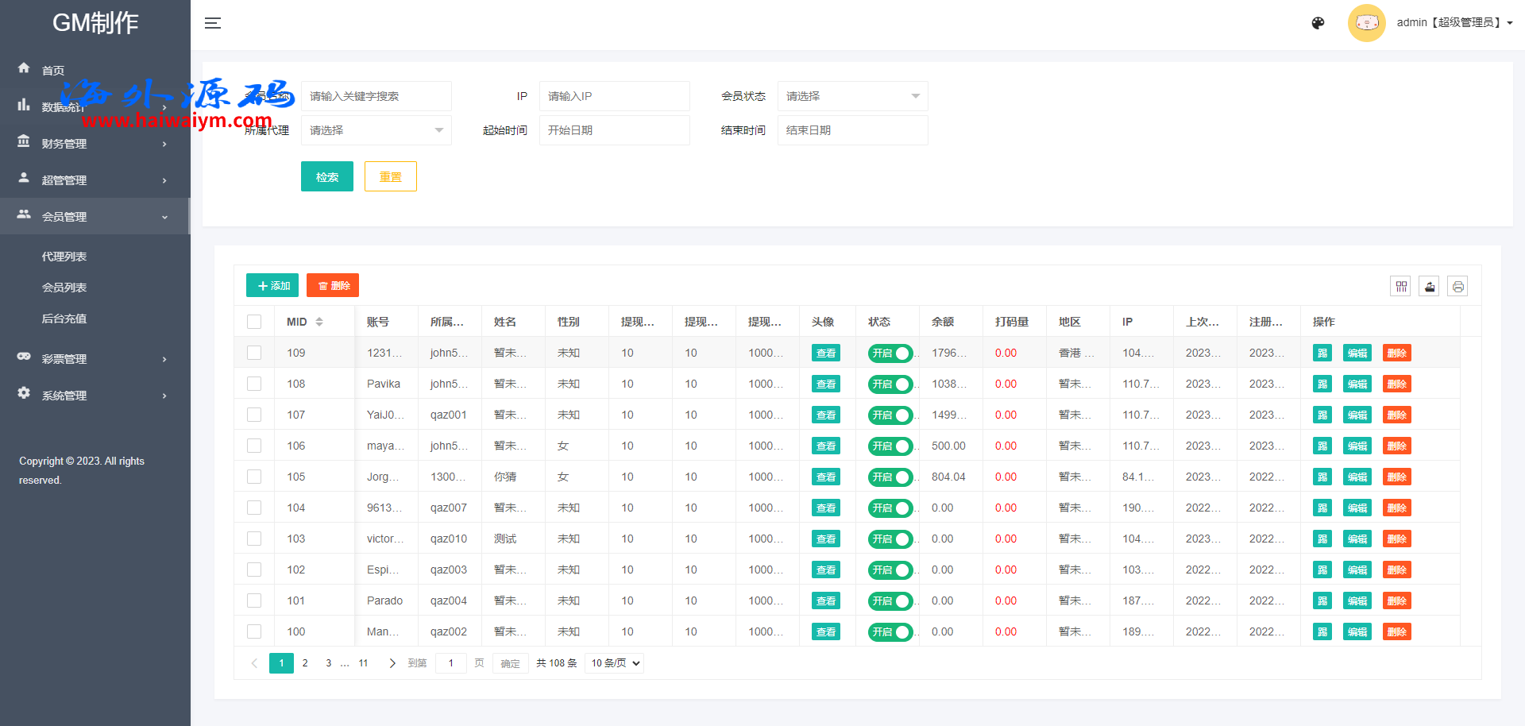Tick the checkbox for member row 109
Image resolution: width=1525 pixels, height=726 pixels.
coord(254,353)
